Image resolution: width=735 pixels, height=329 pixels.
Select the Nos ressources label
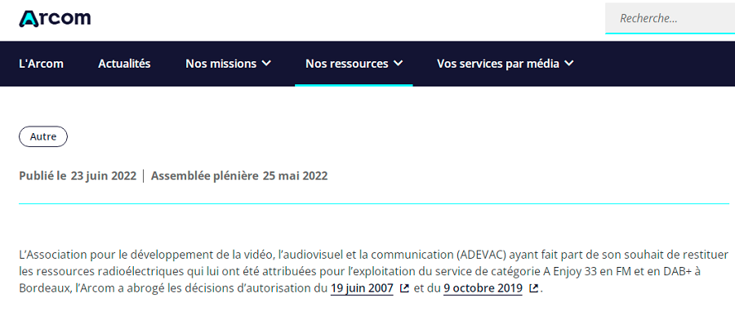(347, 64)
